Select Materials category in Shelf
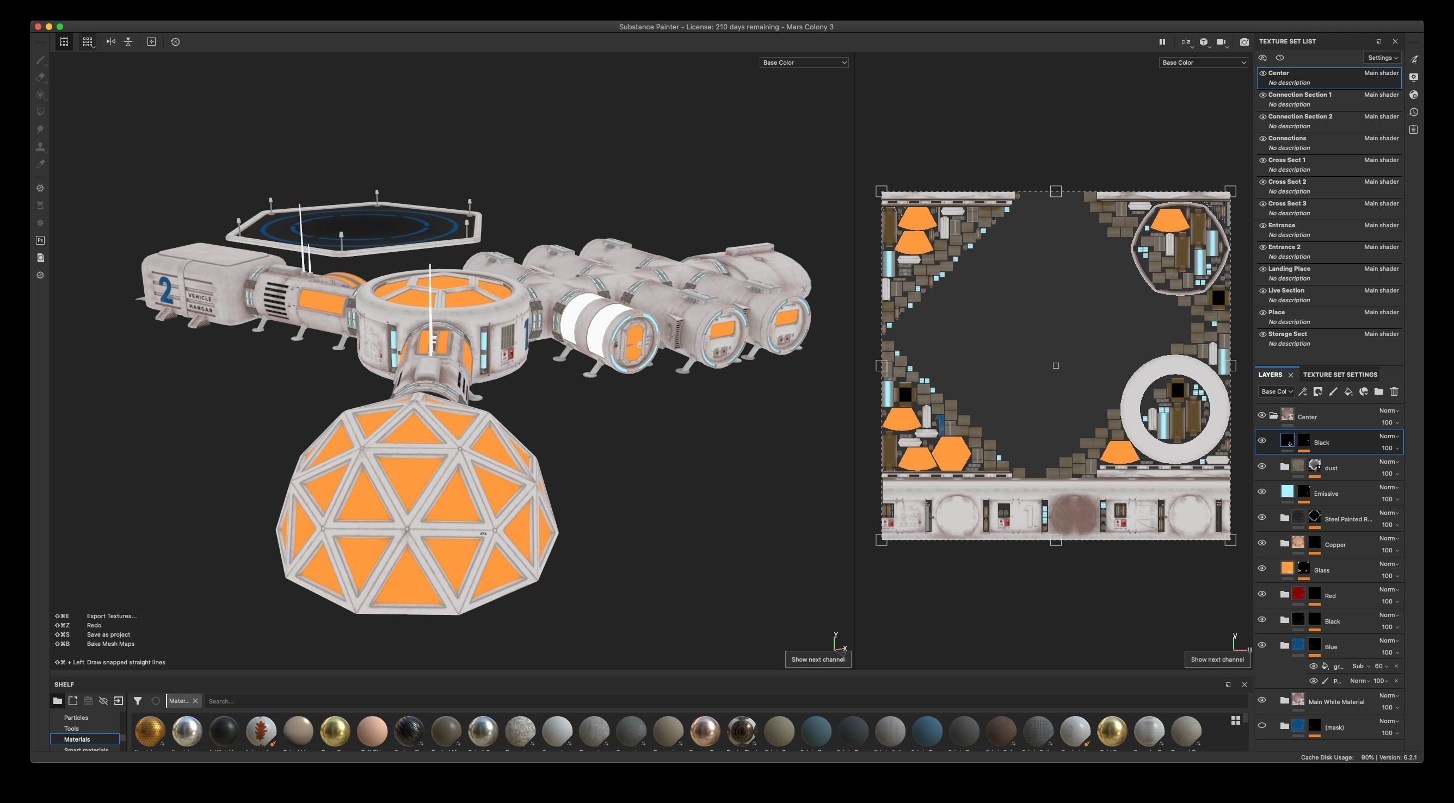The height and width of the screenshot is (803, 1454). 85,739
